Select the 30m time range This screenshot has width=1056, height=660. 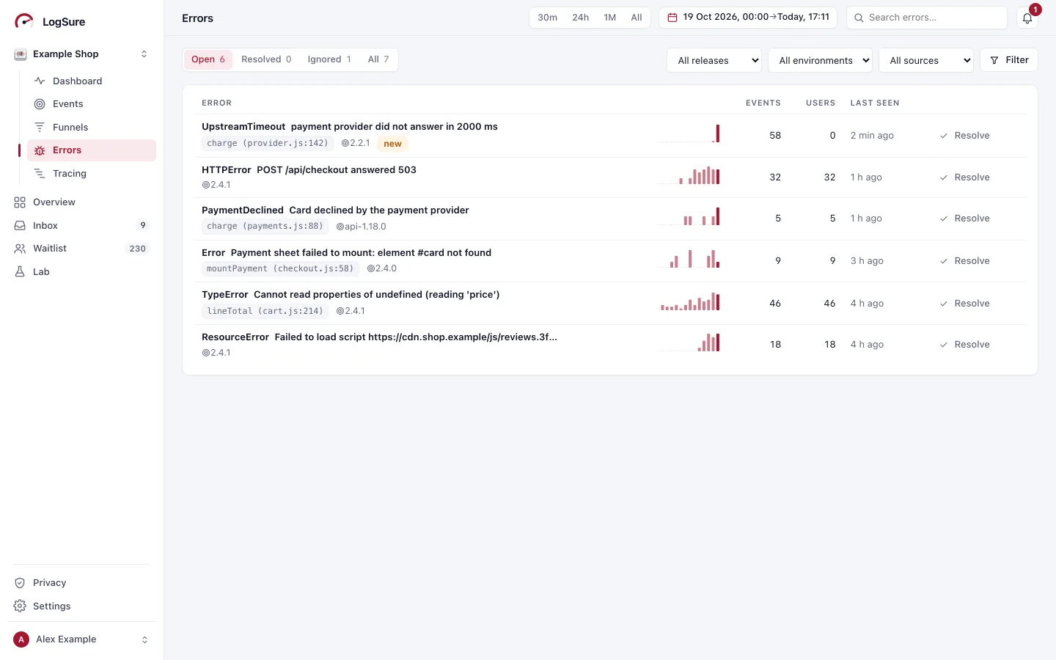[548, 18]
